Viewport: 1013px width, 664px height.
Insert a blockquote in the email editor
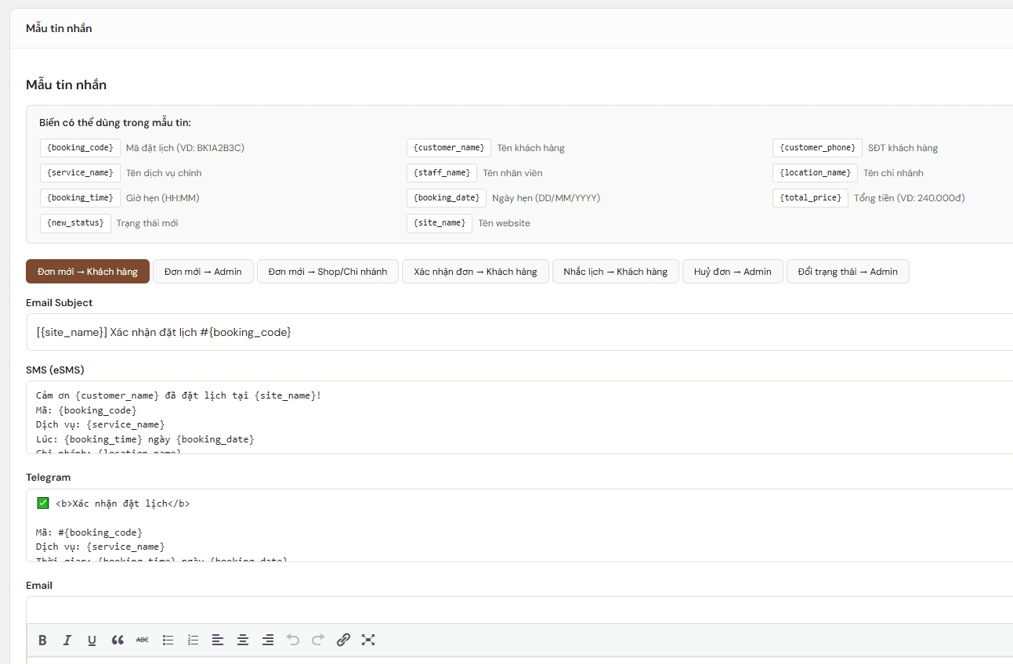118,640
